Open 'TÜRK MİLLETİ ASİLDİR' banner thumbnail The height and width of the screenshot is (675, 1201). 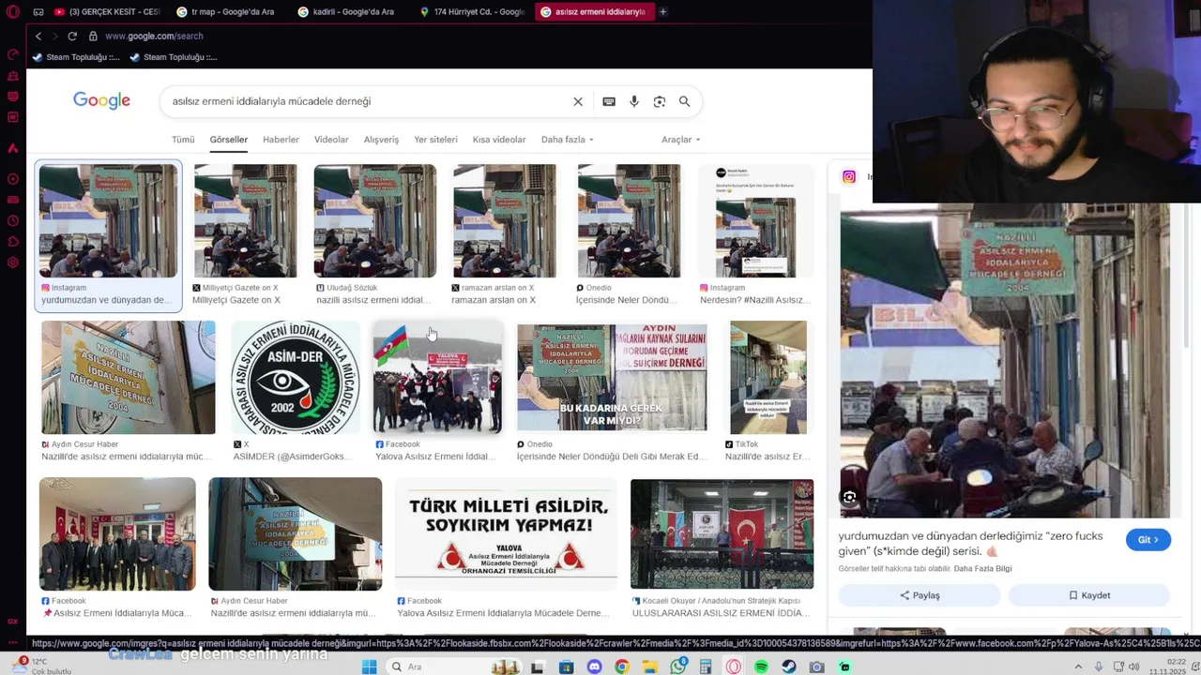pyautogui.click(x=506, y=534)
